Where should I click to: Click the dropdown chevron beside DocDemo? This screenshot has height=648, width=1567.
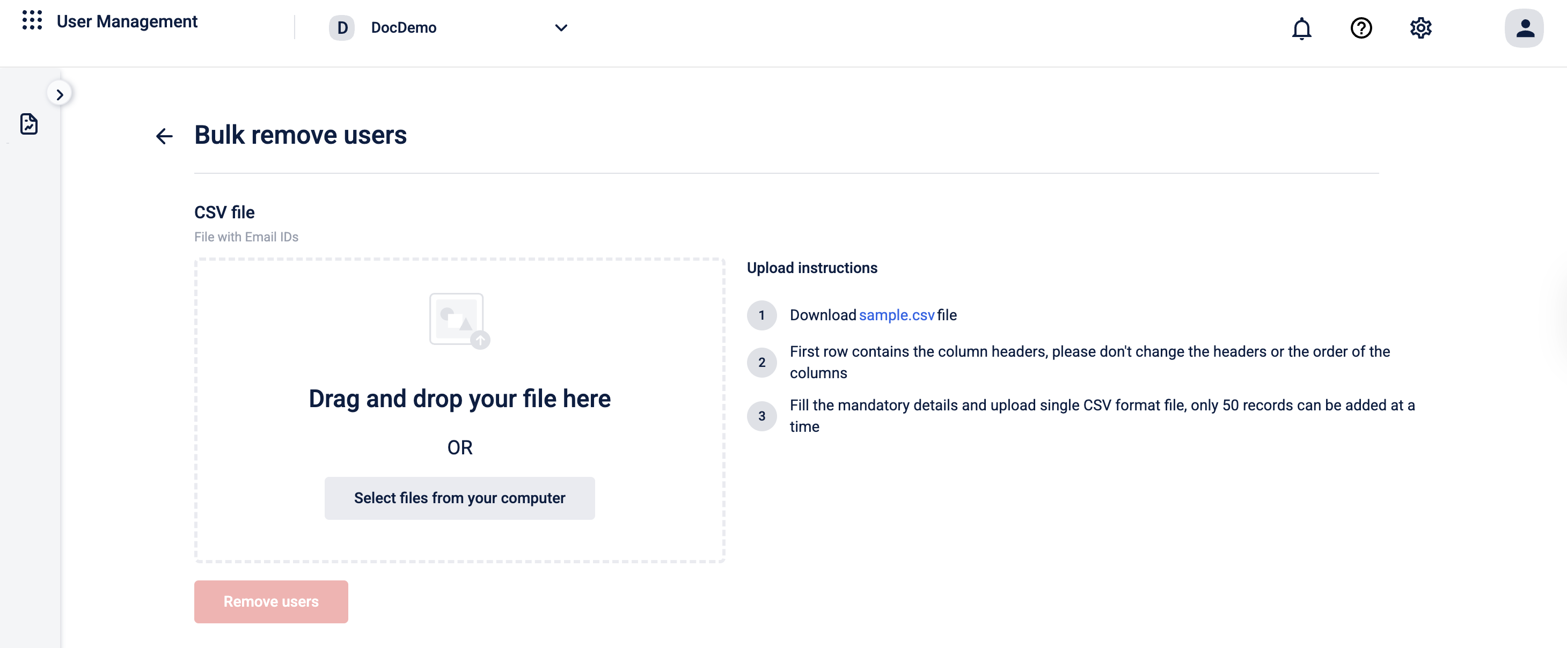(x=561, y=28)
